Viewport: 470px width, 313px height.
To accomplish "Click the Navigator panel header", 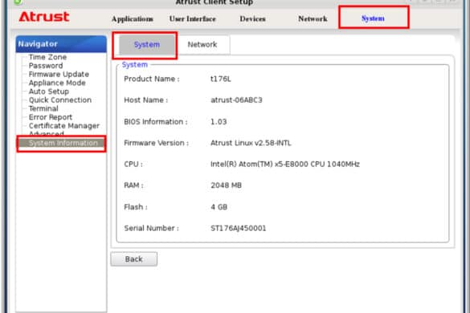I will click(x=61, y=44).
